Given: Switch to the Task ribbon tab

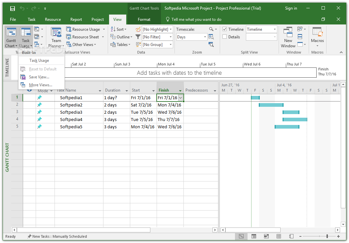Looking at the screenshot, I should pos(31,20).
